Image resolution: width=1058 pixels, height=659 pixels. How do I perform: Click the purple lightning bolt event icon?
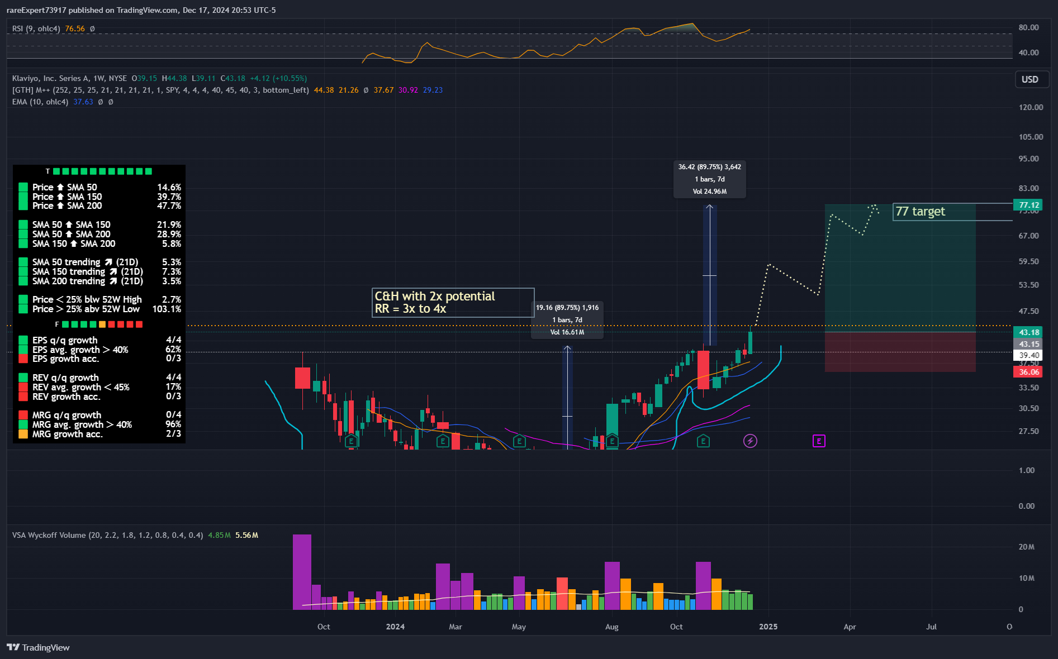[x=750, y=441]
